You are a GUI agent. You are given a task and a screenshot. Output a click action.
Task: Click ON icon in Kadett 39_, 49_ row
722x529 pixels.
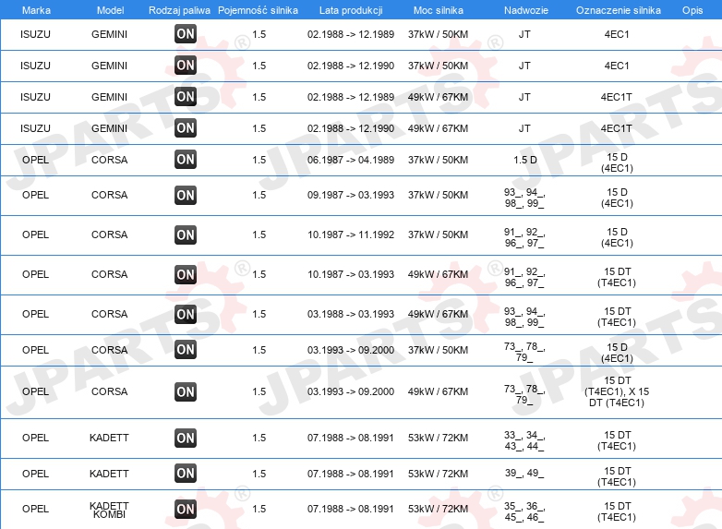point(186,474)
